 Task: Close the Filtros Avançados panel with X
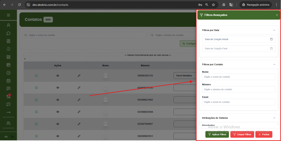click(x=277, y=15)
